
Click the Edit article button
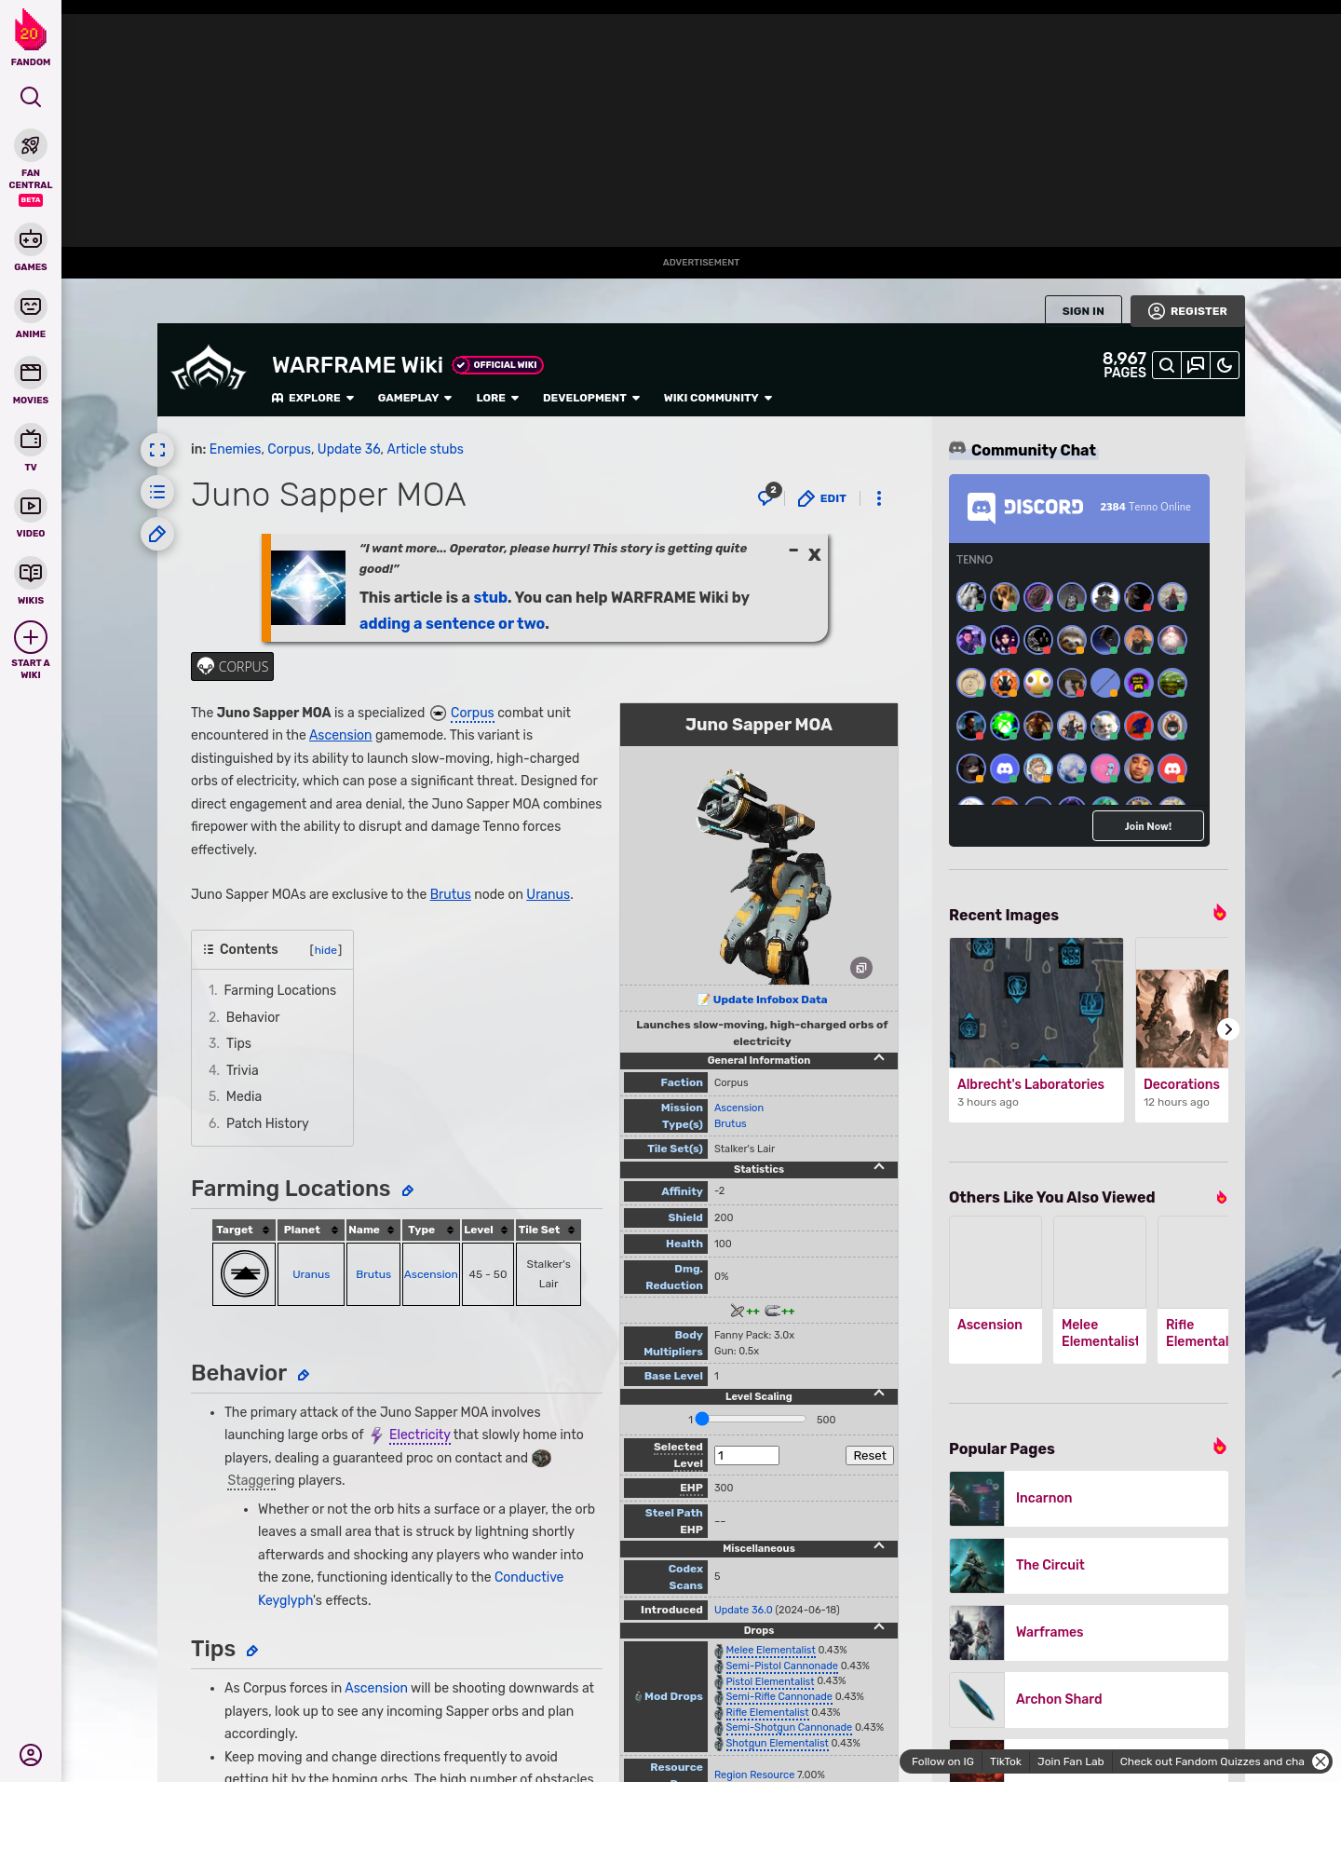tap(822, 498)
